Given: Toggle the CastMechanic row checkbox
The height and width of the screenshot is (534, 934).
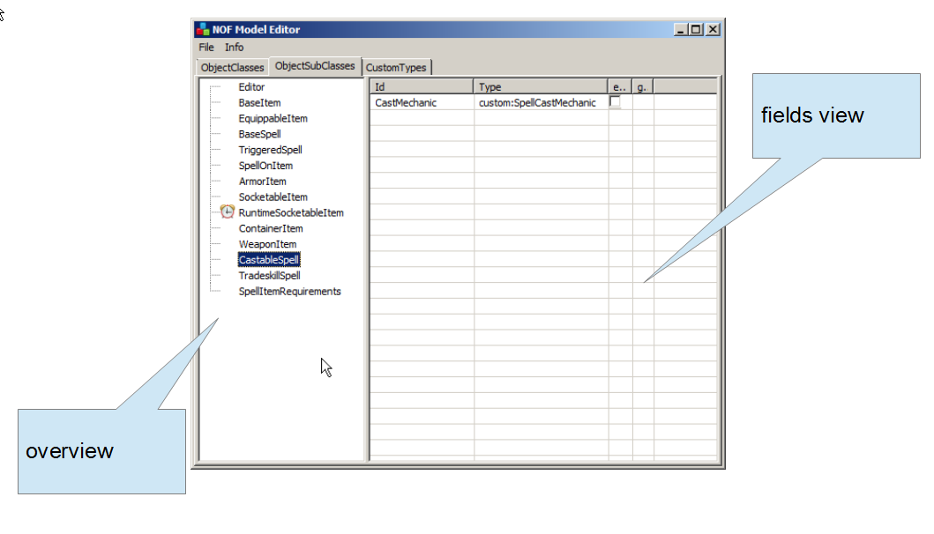Looking at the screenshot, I should click(615, 102).
